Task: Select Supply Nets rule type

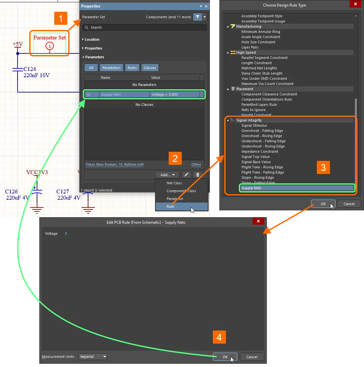Action: 297,188
